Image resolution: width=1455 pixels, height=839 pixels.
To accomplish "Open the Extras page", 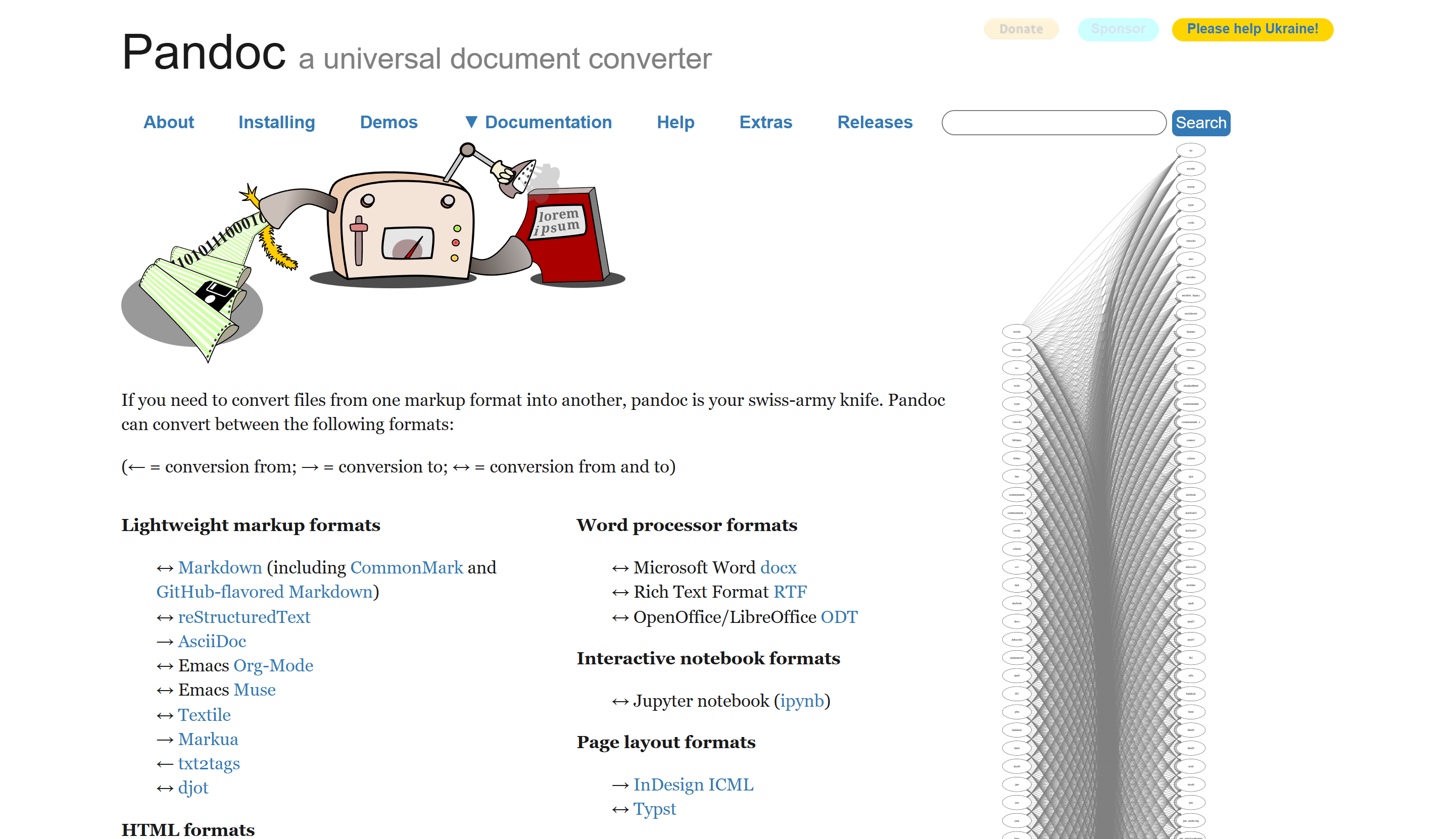I will [766, 122].
